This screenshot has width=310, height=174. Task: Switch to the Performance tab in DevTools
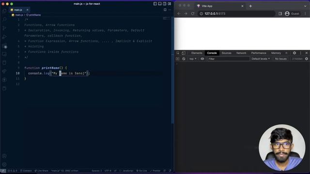pos(259,53)
